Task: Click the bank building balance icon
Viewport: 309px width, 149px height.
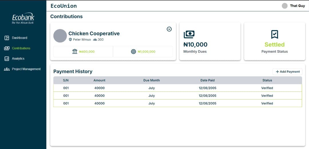Action: [x=75, y=52]
